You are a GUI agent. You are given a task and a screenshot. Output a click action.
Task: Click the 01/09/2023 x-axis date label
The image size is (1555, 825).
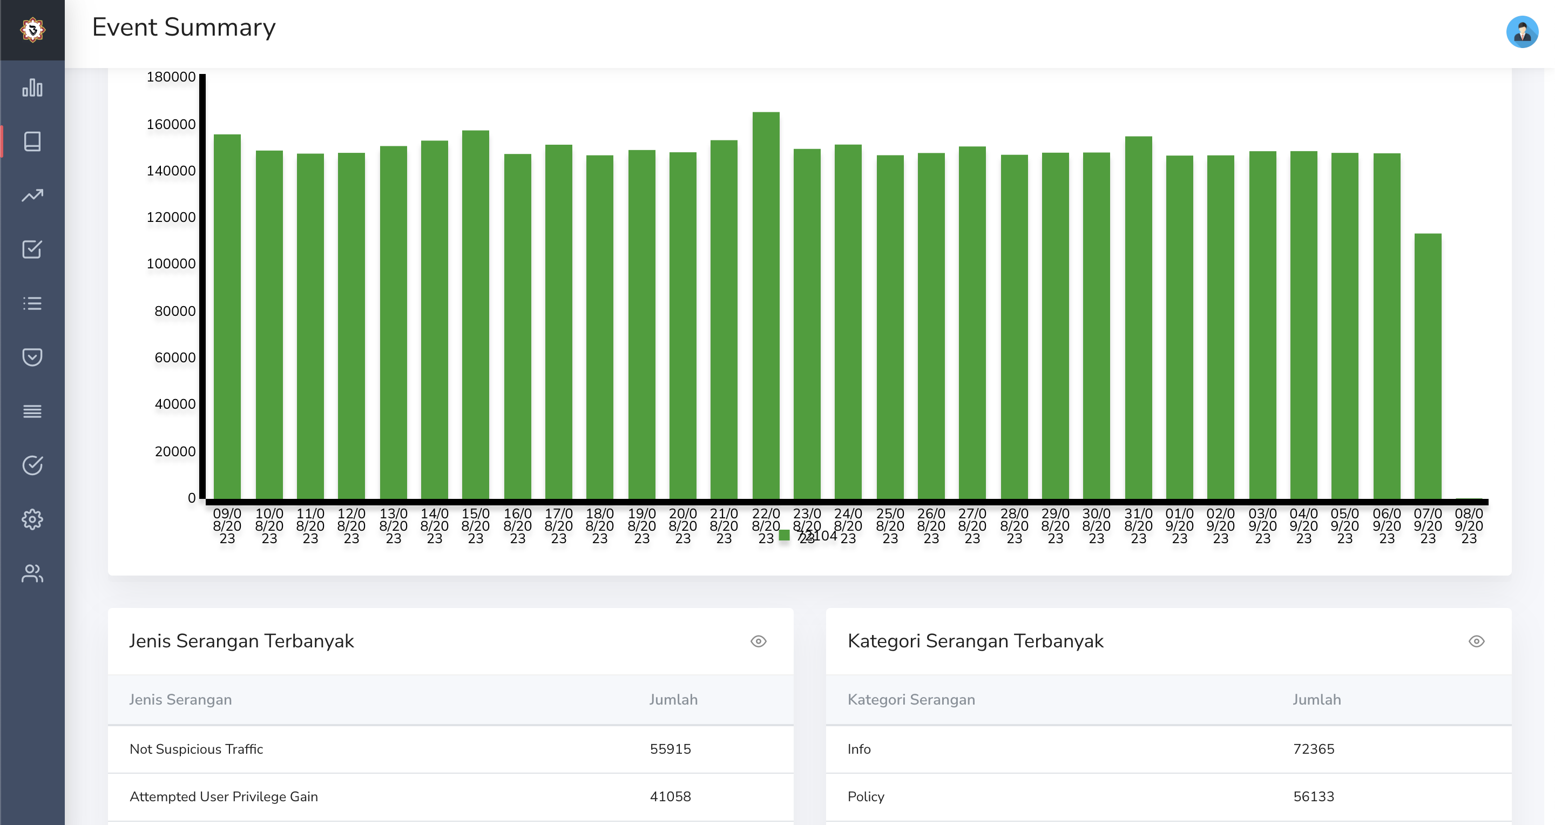[x=1180, y=526]
